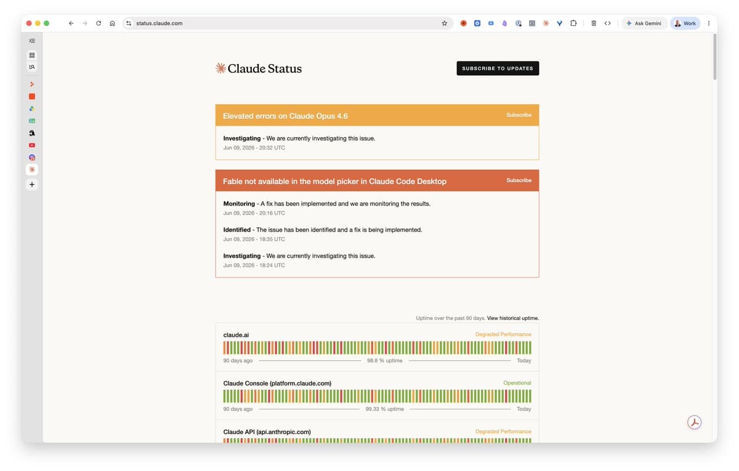This screenshot has width=739, height=471.
Task: Switch to the YouTube tab in sidebar
Action: tap(32, 145)
